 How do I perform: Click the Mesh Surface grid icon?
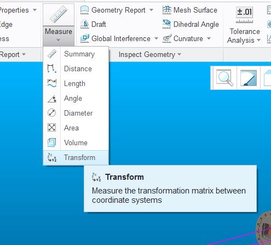click(x=167, y=10)
